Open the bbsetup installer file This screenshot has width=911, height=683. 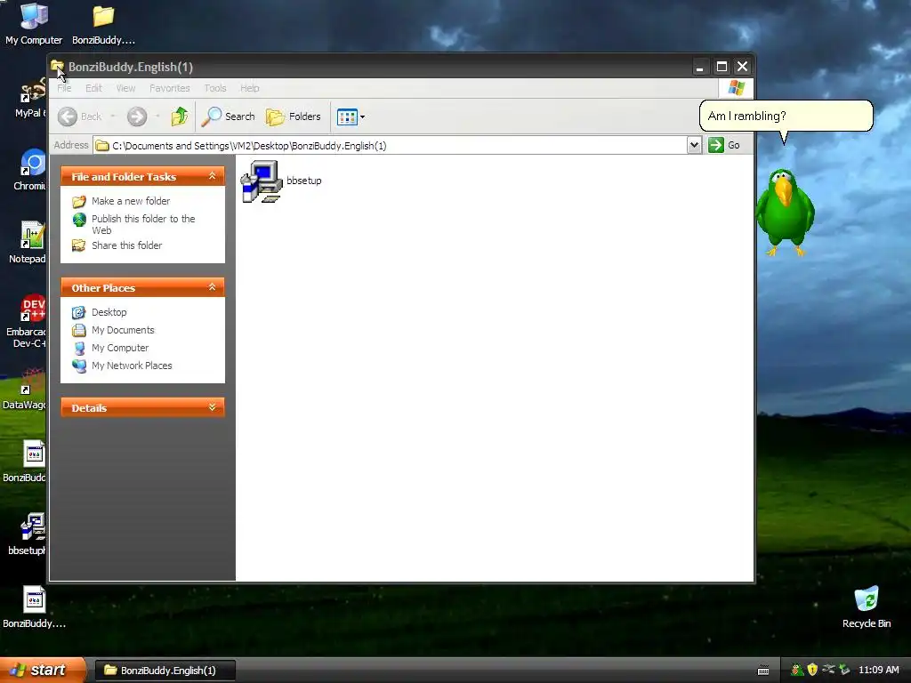[x=281, y=181]
